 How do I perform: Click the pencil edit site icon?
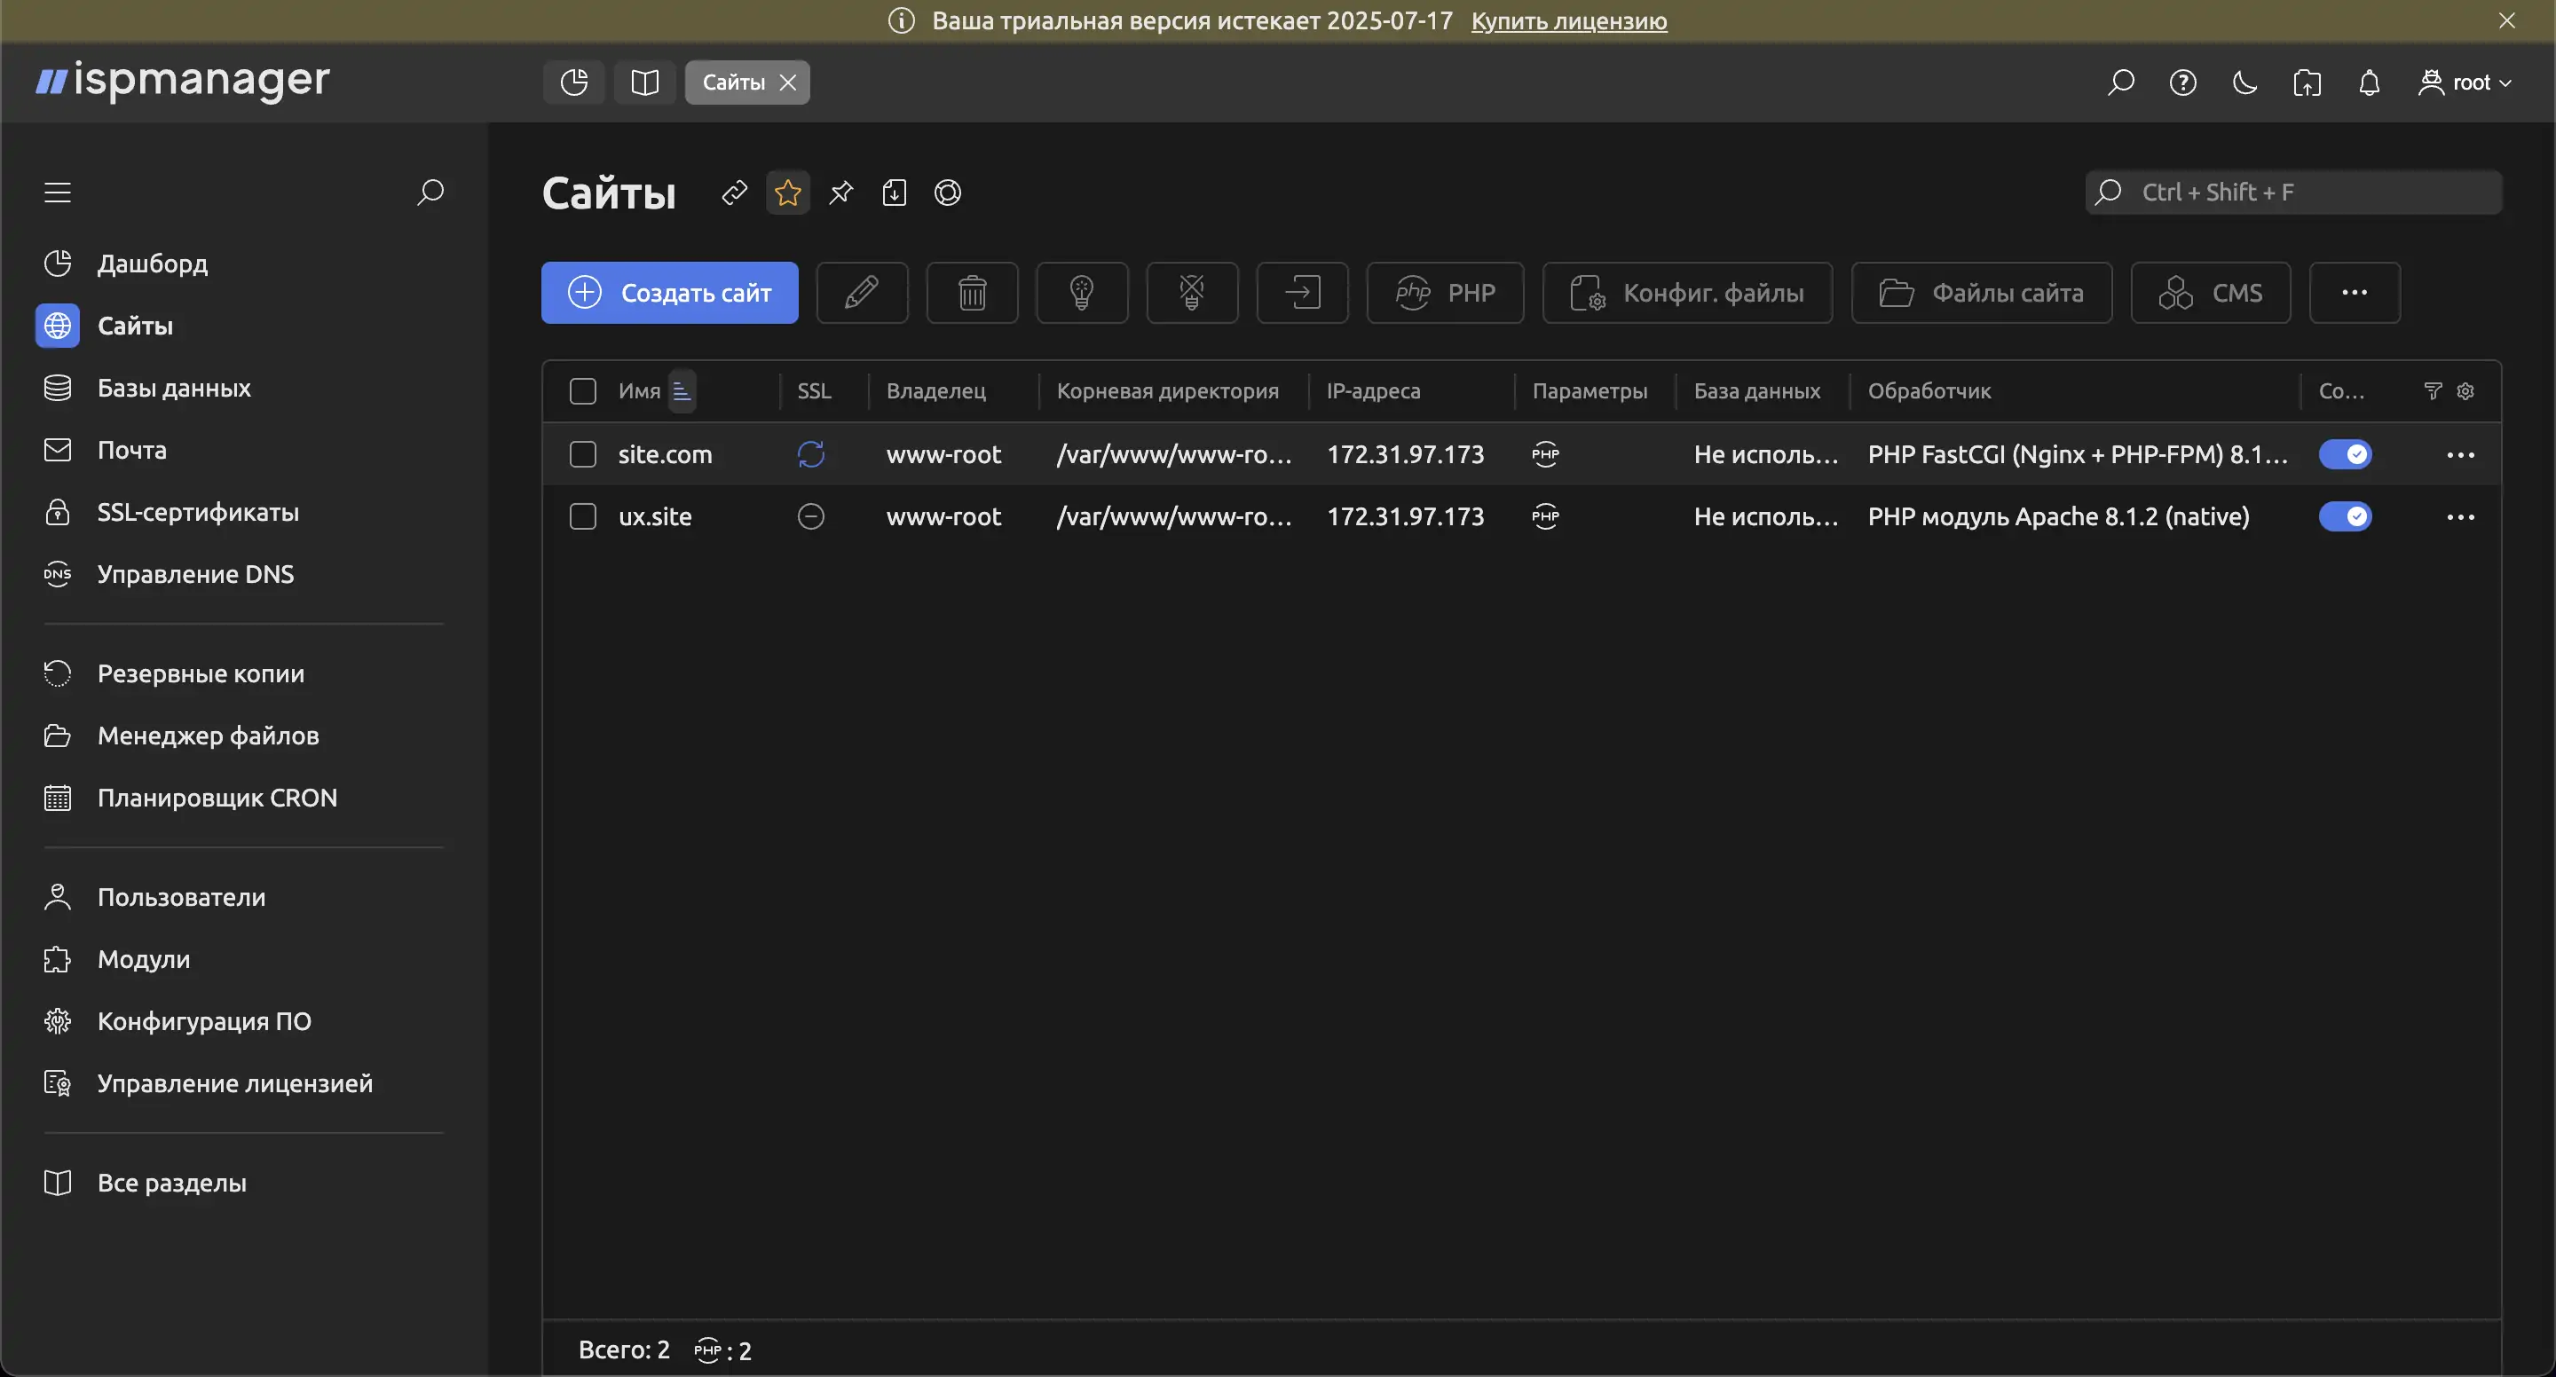(861, 293)
